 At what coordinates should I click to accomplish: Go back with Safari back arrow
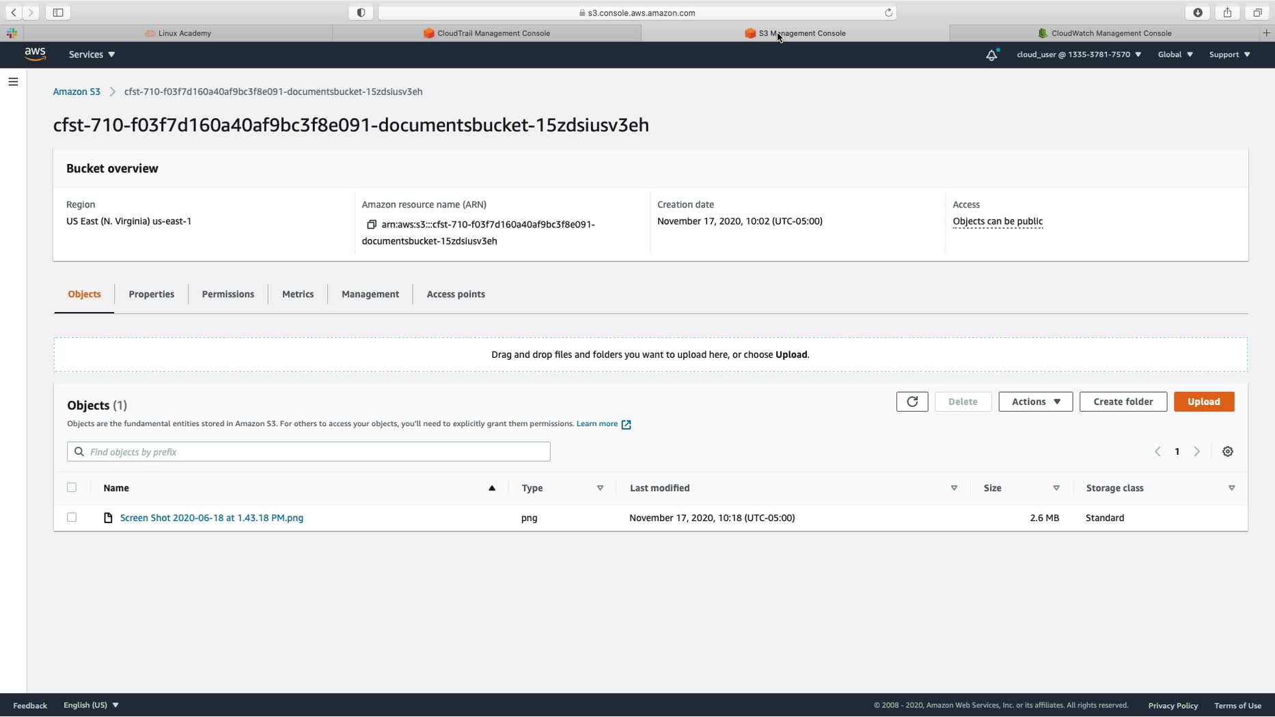click(x=14, y=12)
